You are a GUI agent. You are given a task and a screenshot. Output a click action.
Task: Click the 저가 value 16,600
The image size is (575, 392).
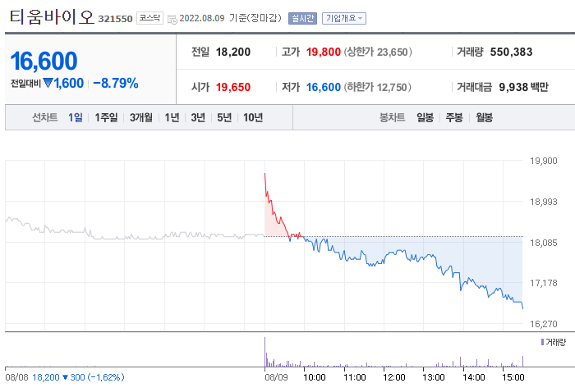324,87
